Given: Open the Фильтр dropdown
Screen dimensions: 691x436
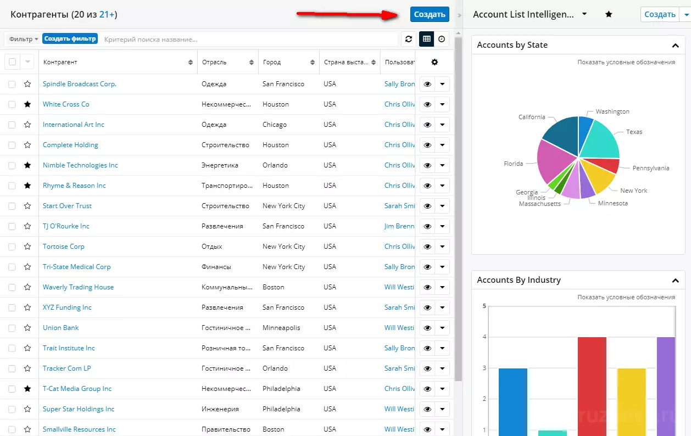Looking at the screenshot, I should pos(24,39).
